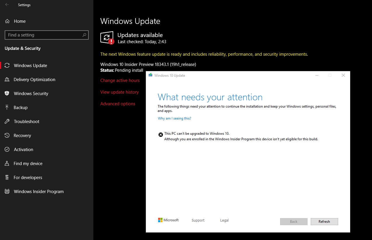The image size is (372, 240).
Task: Click the Windows 10 Update maximize button
Action: (330, 75)
